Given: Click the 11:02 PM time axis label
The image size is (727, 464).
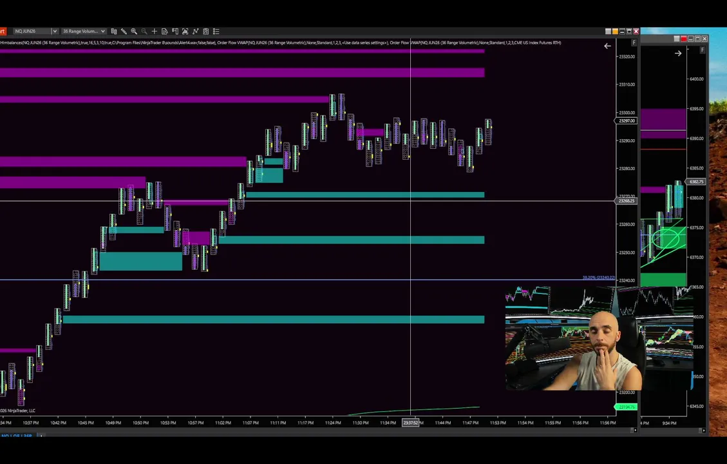Looking at the screenshot, I should (x=223, y=423).
